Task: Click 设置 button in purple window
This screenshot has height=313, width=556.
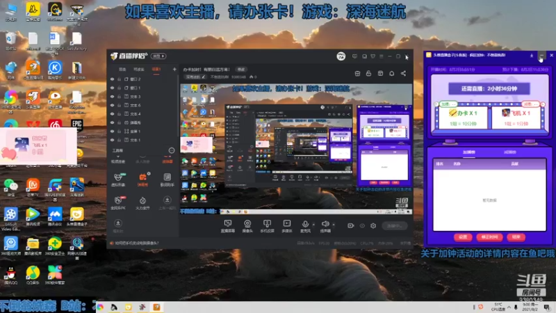Action: 463,237
